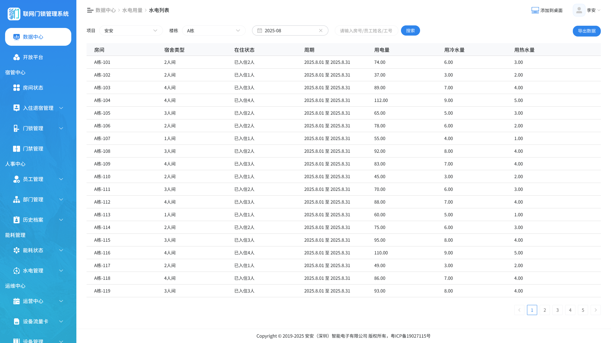This screenshot has width=611, height=343.
Task: Click the 112.00 electricity value
Action: pyautogui.click(x=381, y=100)
